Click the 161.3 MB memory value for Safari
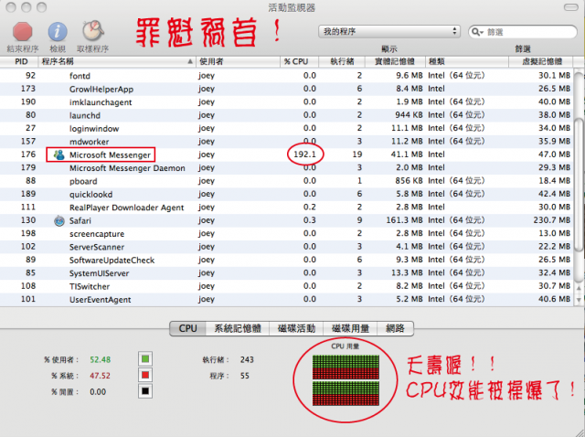 (x=404, y=220)
